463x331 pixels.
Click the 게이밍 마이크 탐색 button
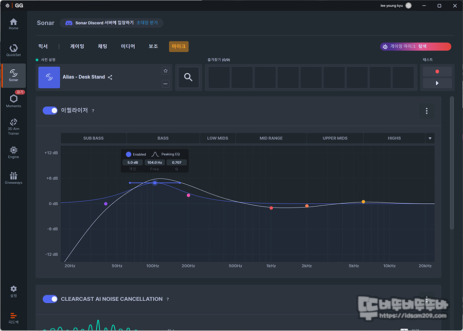[416, 47]
